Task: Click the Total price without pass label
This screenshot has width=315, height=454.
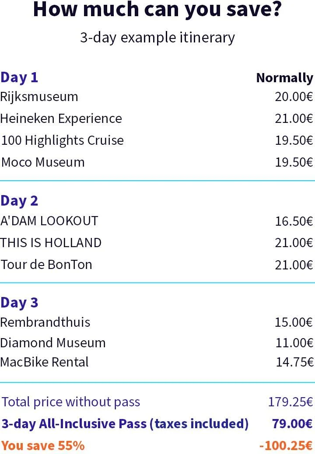Action: pyautogui.click(x=71, y=402)
